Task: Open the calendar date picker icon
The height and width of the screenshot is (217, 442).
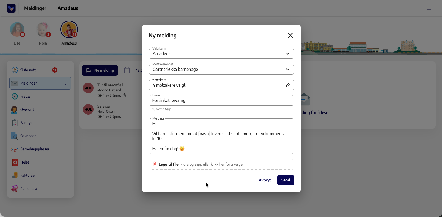Action: pos(127,70)
